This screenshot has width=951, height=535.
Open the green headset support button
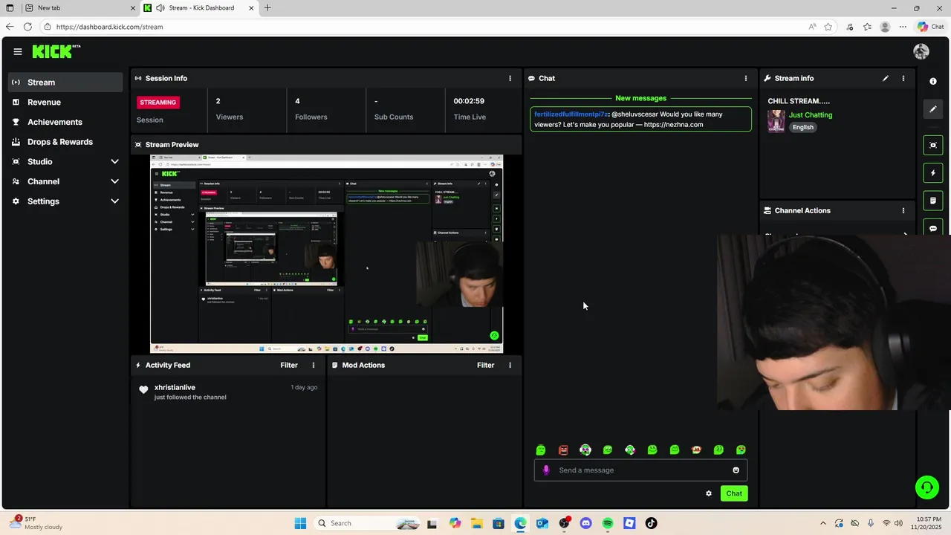[x=926, y=487]
